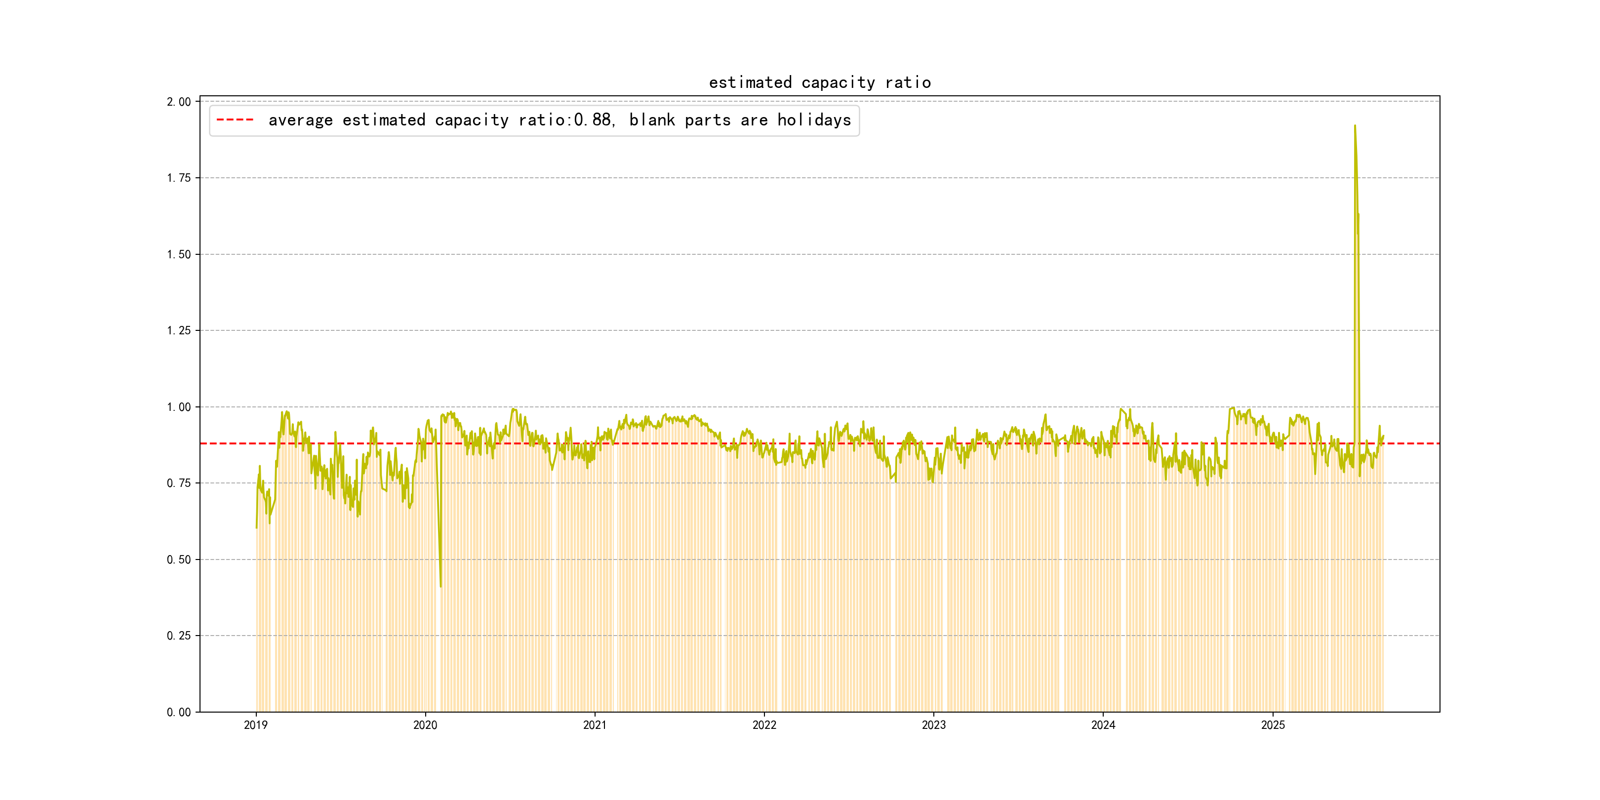Click the 1.00 y-axis tick label
The height and width of the screenshot is (800, 1600).
(x=179, y=407)
